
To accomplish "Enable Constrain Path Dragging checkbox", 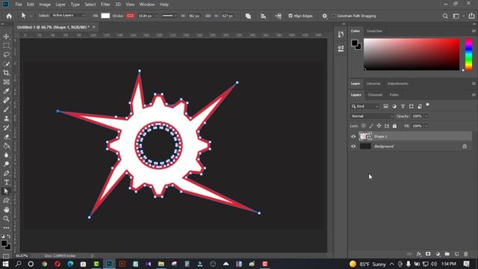I will tap(334, 16).
